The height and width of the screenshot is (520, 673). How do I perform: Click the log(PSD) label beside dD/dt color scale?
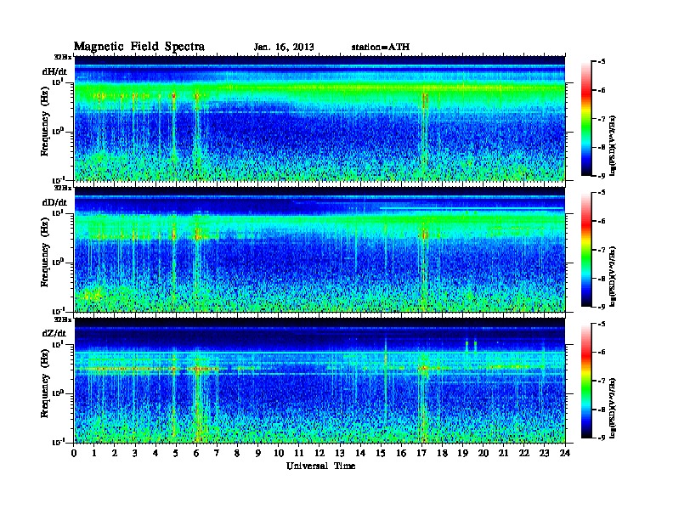[x=612, y=276]
